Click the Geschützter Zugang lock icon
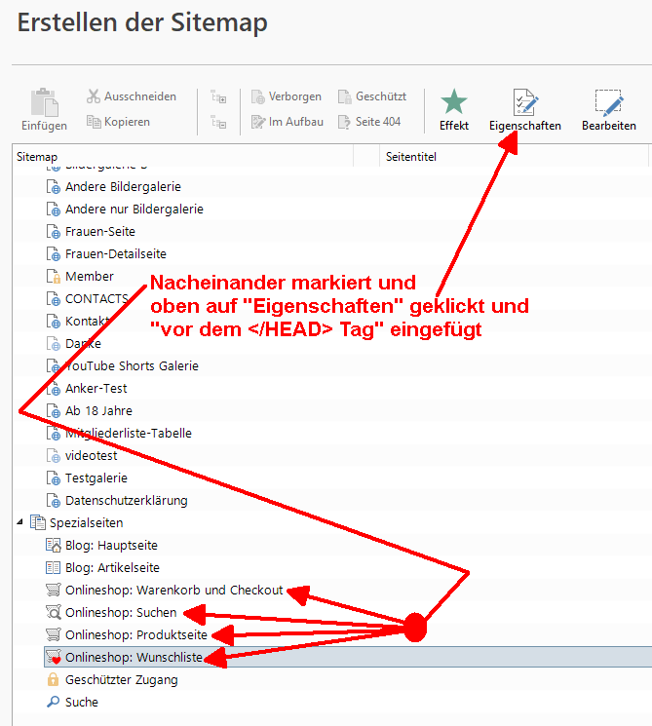 click(53, 680)
